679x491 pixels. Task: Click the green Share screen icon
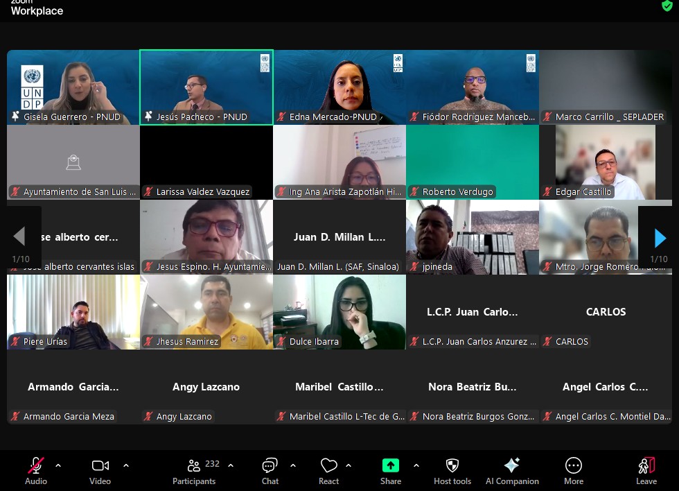391,465
